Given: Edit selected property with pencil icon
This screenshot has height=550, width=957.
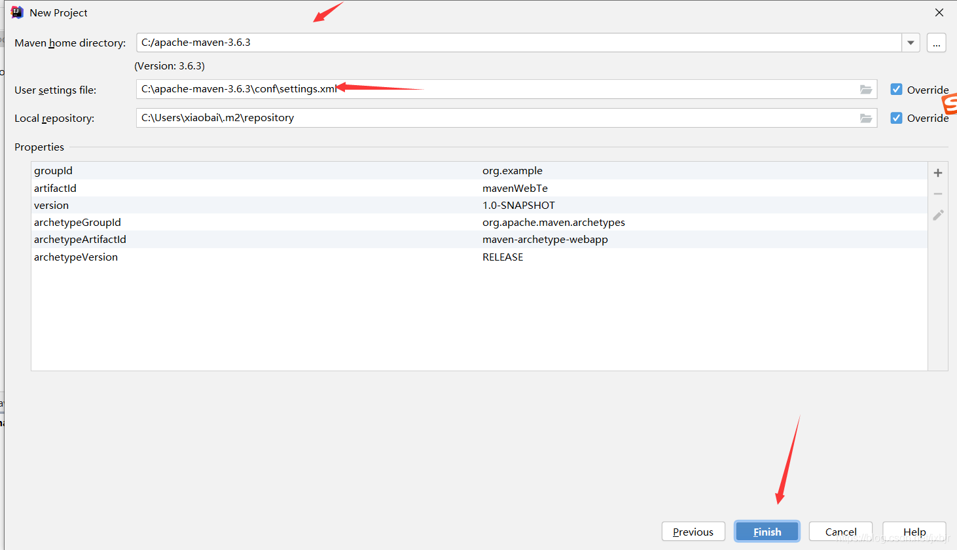Looking at the screenshot, I should [x=938, y=215].
